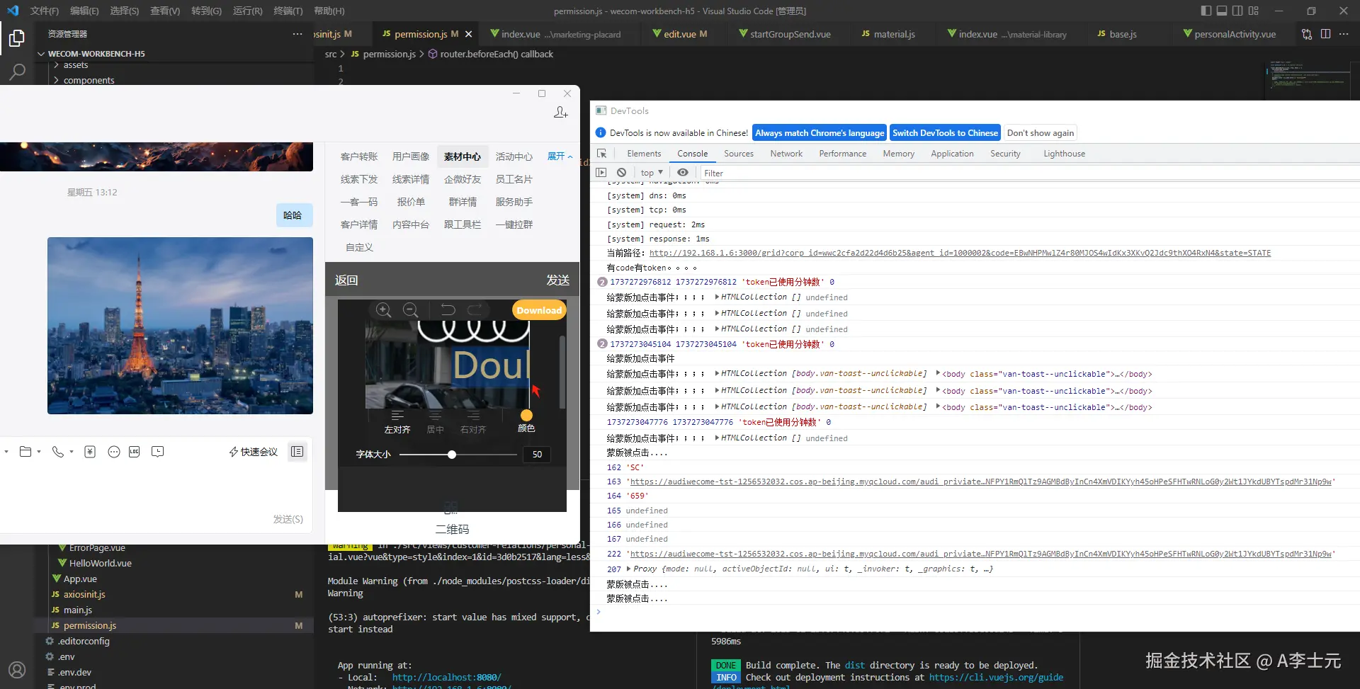Screen dimensions: 1360x689
Task: Select the 活动中心 tab
Action: (514, 156)
